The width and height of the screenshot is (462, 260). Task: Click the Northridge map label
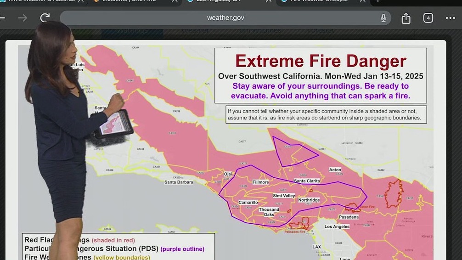coord(309,200)
